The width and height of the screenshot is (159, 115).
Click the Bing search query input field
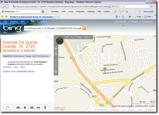coord(53,28)
